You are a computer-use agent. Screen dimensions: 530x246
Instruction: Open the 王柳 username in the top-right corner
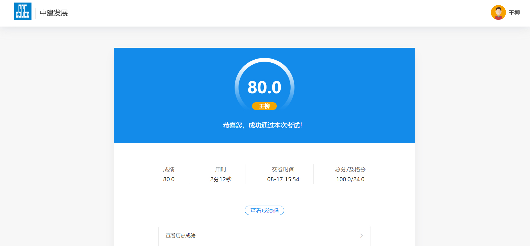(514, 13)
